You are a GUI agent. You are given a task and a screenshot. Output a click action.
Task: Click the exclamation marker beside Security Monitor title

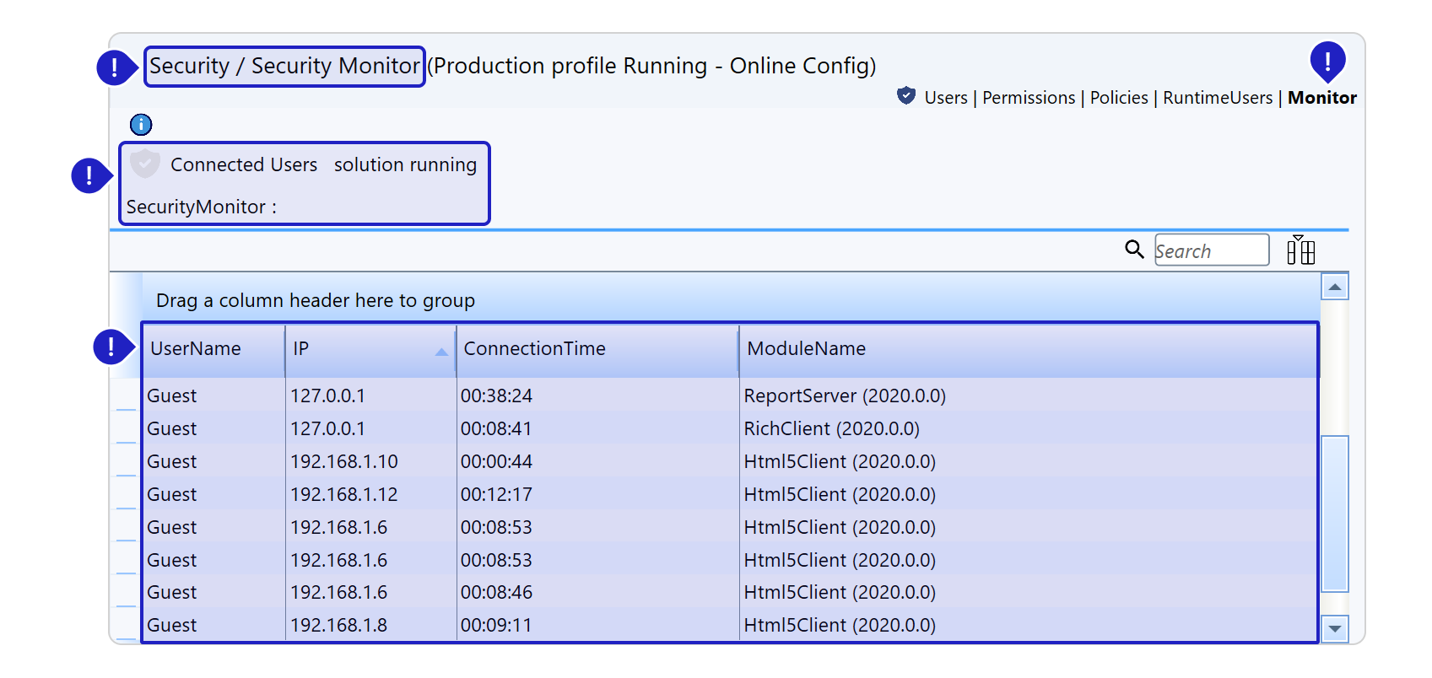pyautogui.click(x=114, y=67)
